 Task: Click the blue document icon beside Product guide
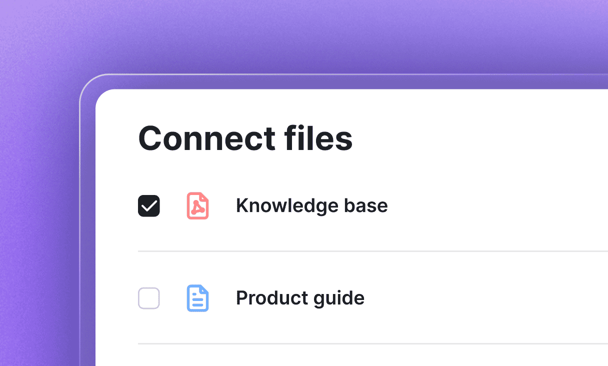pyautogui.click(x=197, y=298)
